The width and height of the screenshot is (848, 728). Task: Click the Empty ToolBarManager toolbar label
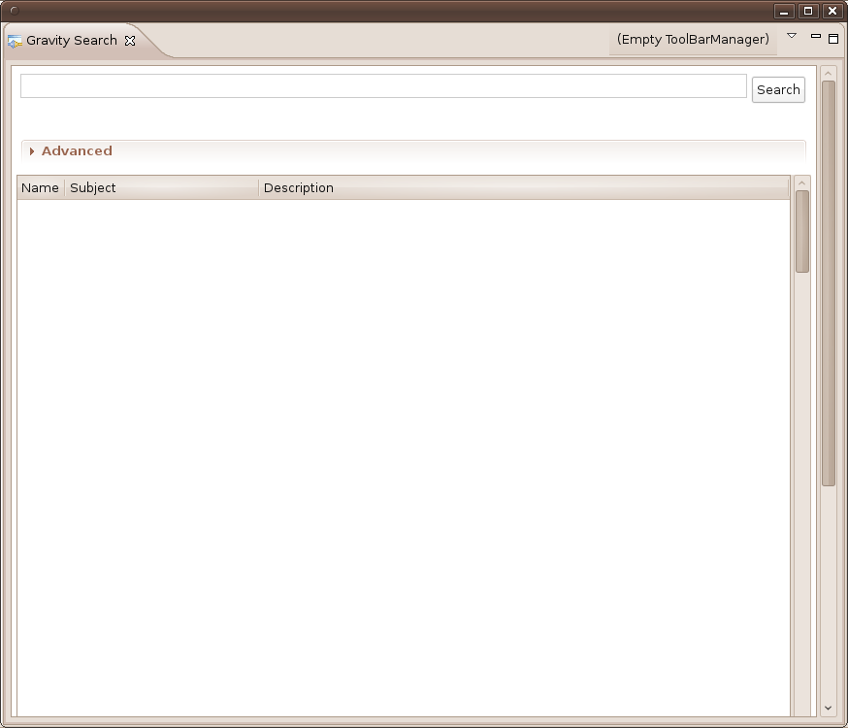[693, 40]
